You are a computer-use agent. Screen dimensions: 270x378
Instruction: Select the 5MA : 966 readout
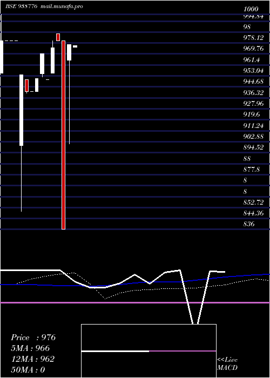point(30,348)
